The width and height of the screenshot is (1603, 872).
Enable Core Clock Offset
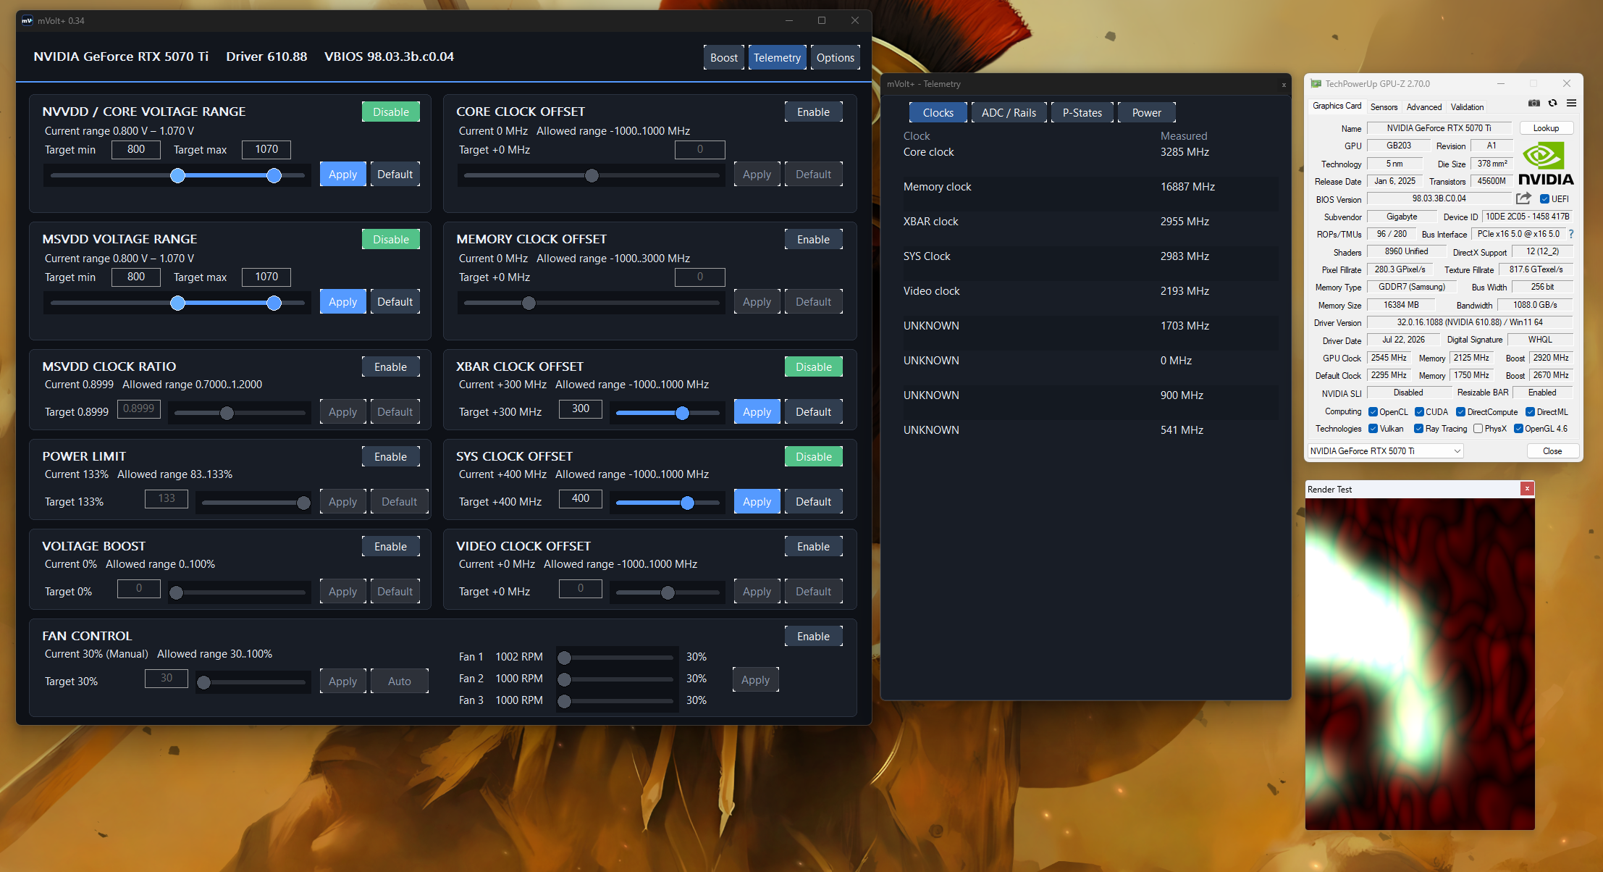click(813, 112)
